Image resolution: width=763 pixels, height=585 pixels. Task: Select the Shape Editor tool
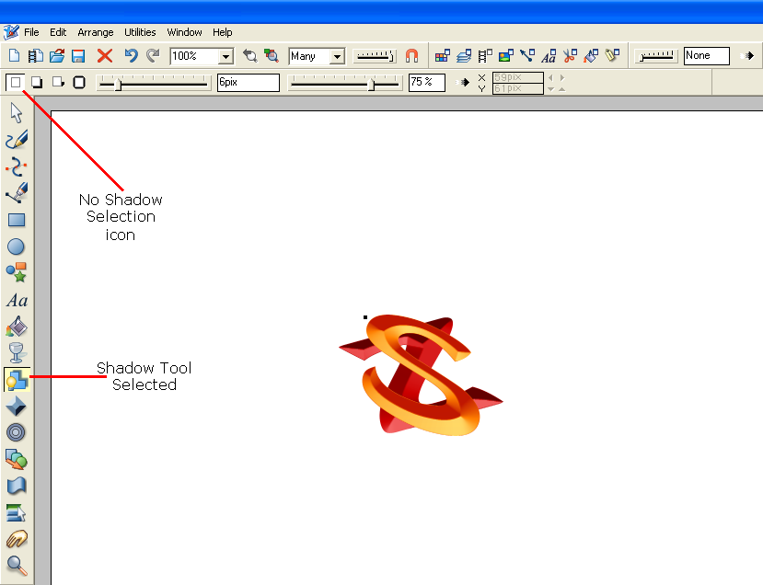[x=17, y=166]
